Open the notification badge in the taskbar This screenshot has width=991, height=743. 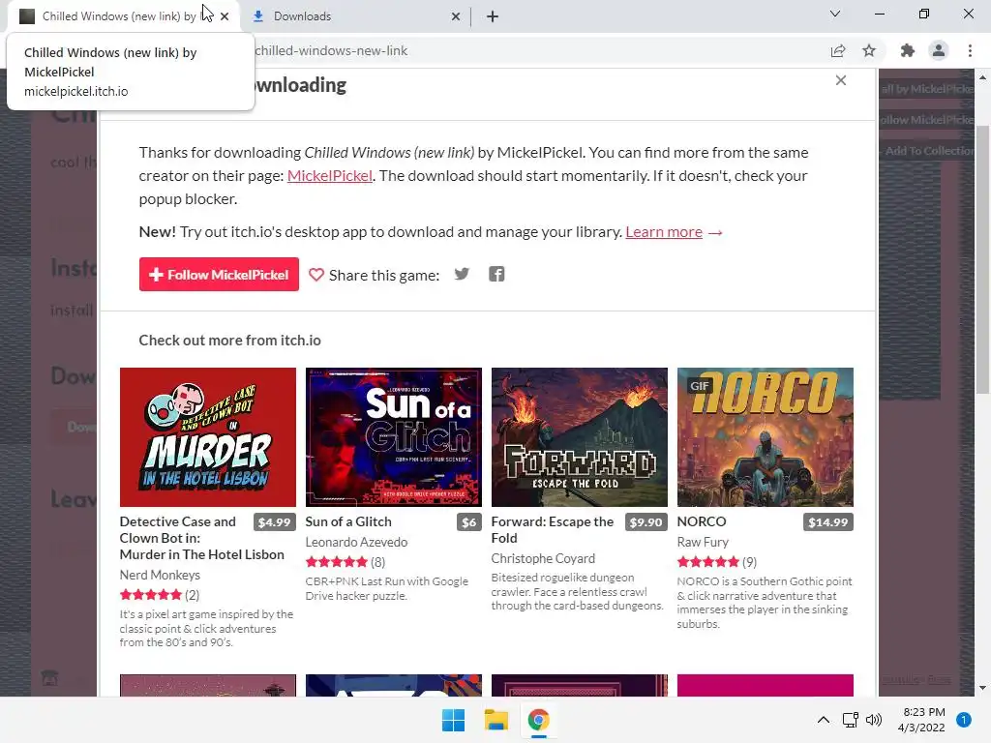click(x=964, y=720)
